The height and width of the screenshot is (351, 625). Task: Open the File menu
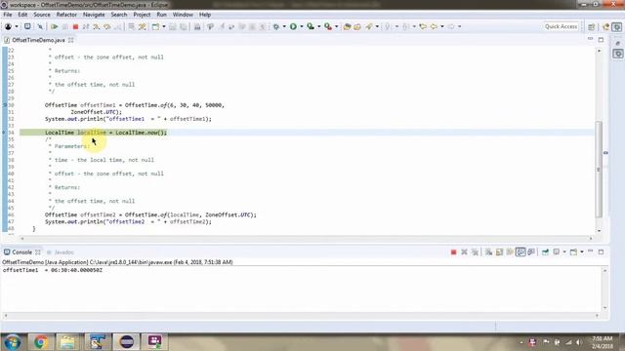pos(7,15)
